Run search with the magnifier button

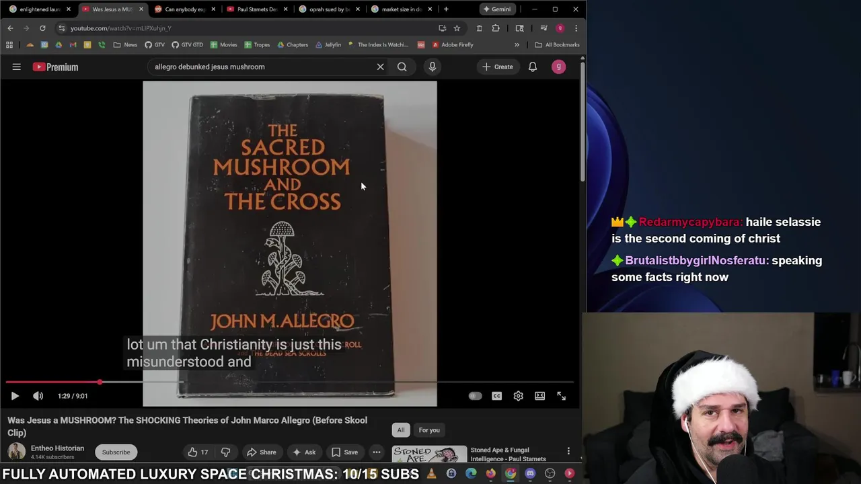click(402, 67)
